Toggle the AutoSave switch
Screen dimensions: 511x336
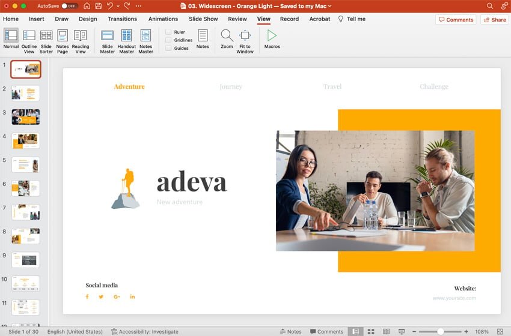tap(69, 5)
